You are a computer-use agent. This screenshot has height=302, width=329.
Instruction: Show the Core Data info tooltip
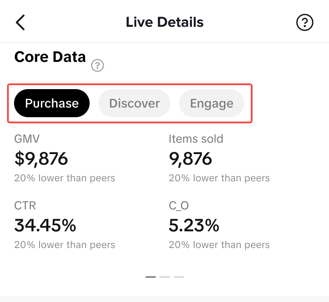pos(98,66)
